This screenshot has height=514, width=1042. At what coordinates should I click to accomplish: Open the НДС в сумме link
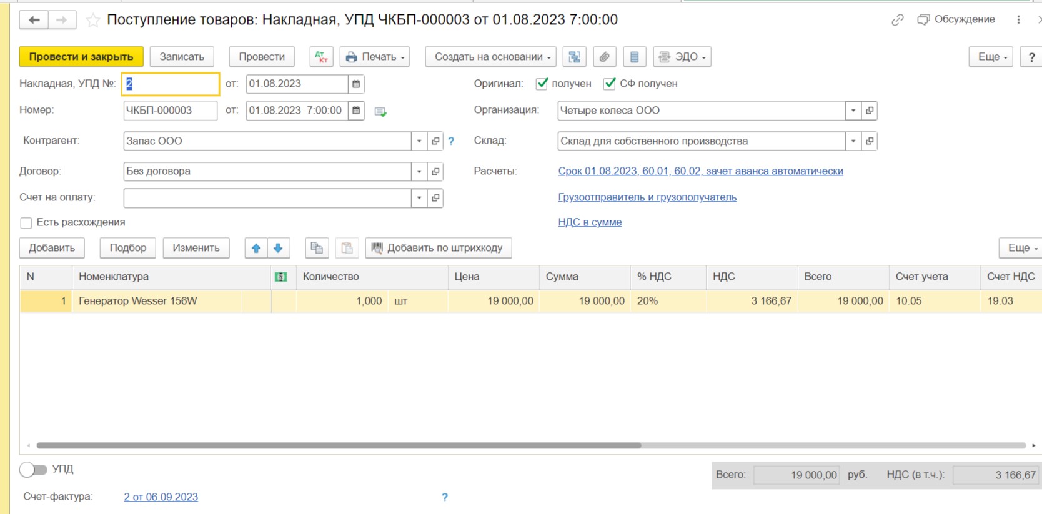(x=590, y=222)
